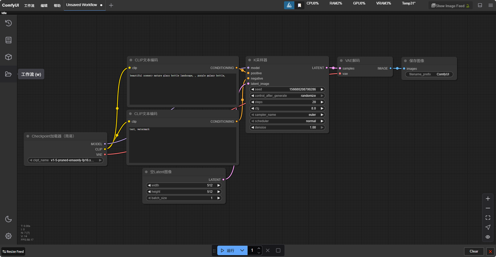Cancel current run X next to queue count
The image size is (496, 257).
pos(268,250)
